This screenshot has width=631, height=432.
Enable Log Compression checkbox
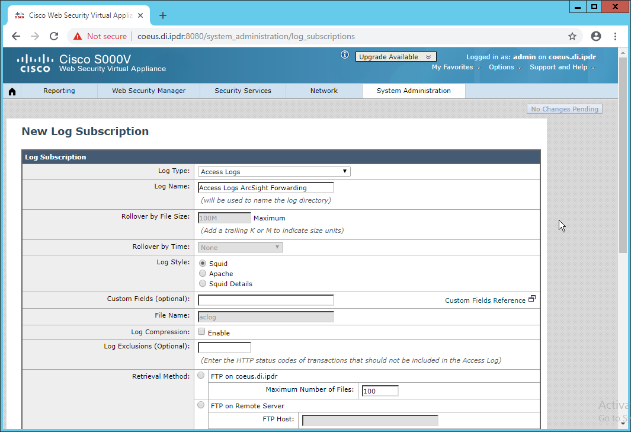(x=202, y=332)
